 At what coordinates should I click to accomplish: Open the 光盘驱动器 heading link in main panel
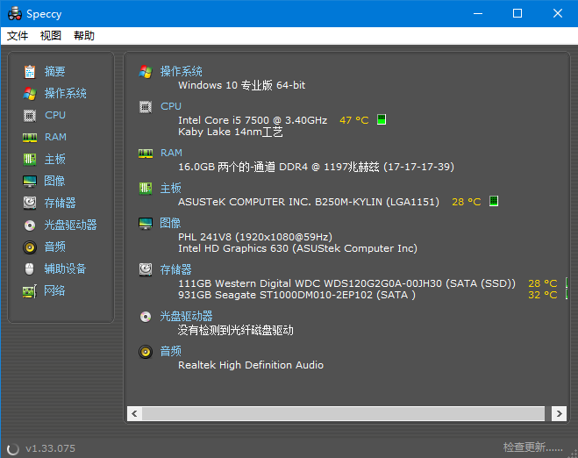tap(186, 317)
